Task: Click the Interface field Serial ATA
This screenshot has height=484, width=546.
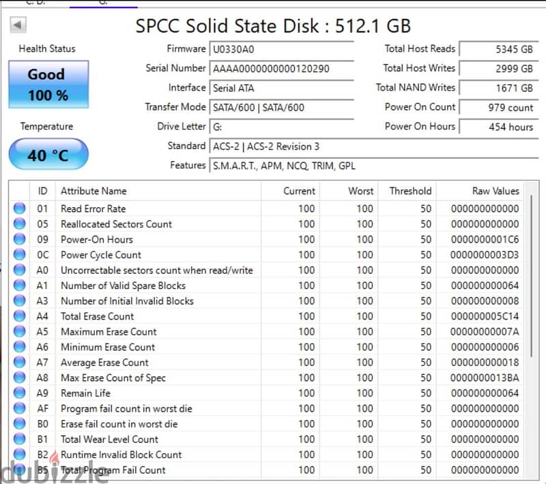Action: (x=281, y=88)
